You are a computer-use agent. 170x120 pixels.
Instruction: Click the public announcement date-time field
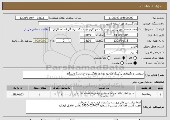coord(32,18)
